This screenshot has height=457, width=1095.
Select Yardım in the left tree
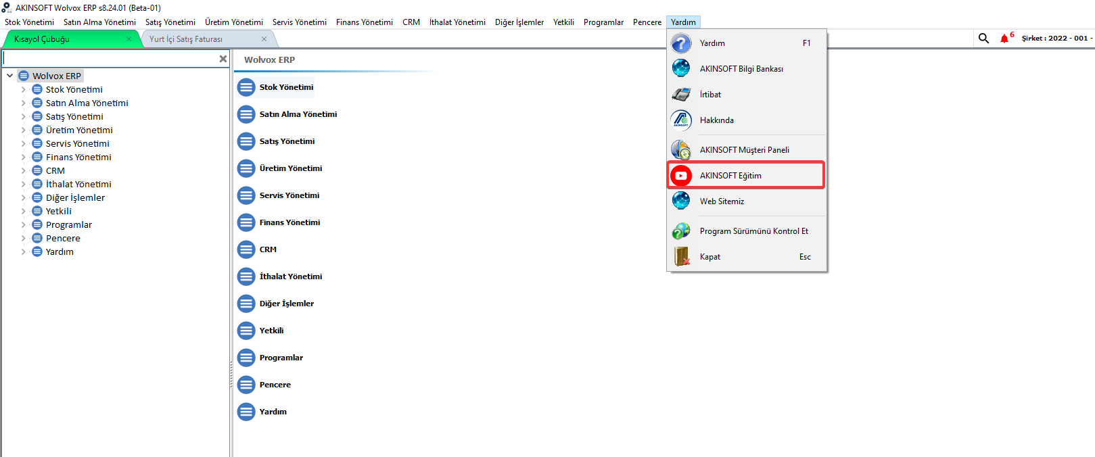click(x=60, y=251)
